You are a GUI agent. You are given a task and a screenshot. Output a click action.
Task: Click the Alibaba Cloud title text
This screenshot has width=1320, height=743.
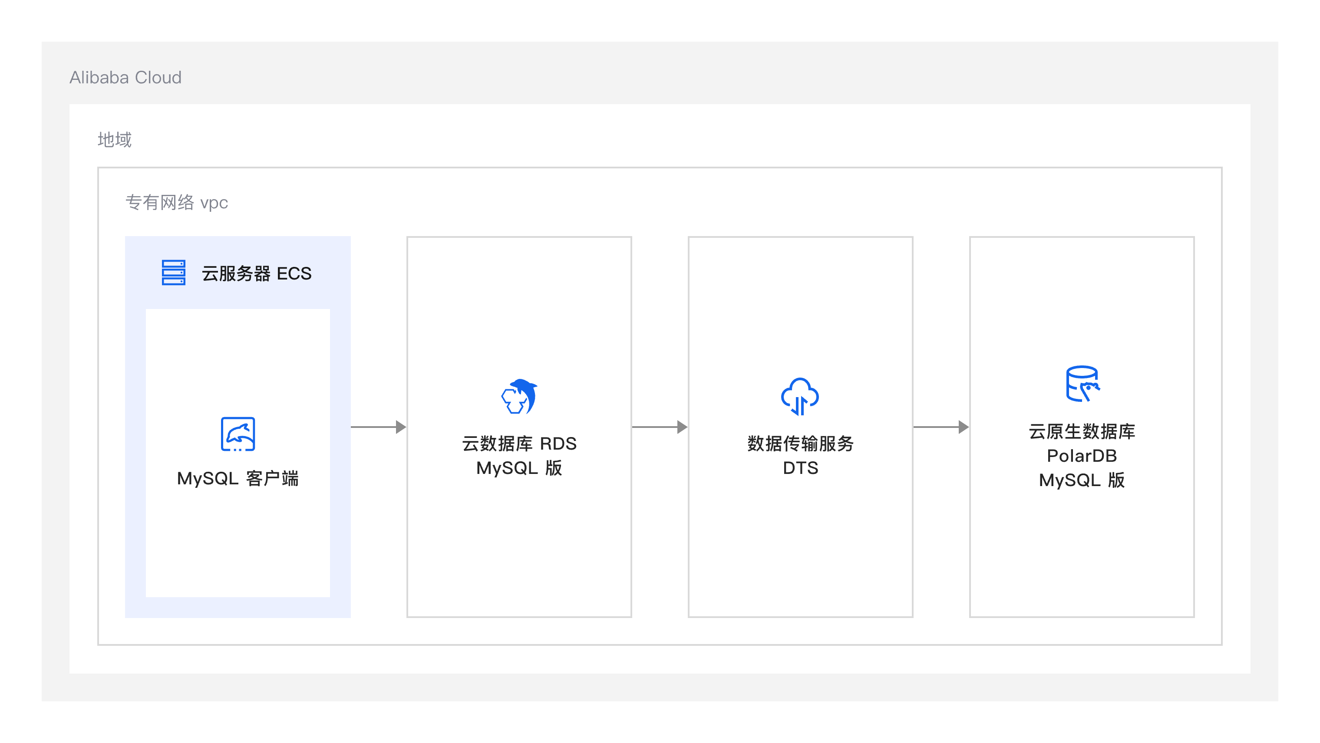pos(125,77)
